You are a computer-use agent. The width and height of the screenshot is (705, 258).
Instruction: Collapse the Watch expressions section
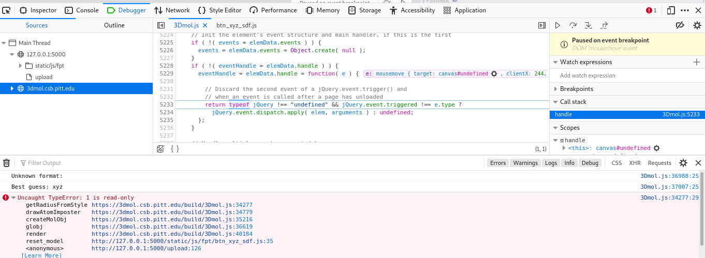[x=555, y=62]
